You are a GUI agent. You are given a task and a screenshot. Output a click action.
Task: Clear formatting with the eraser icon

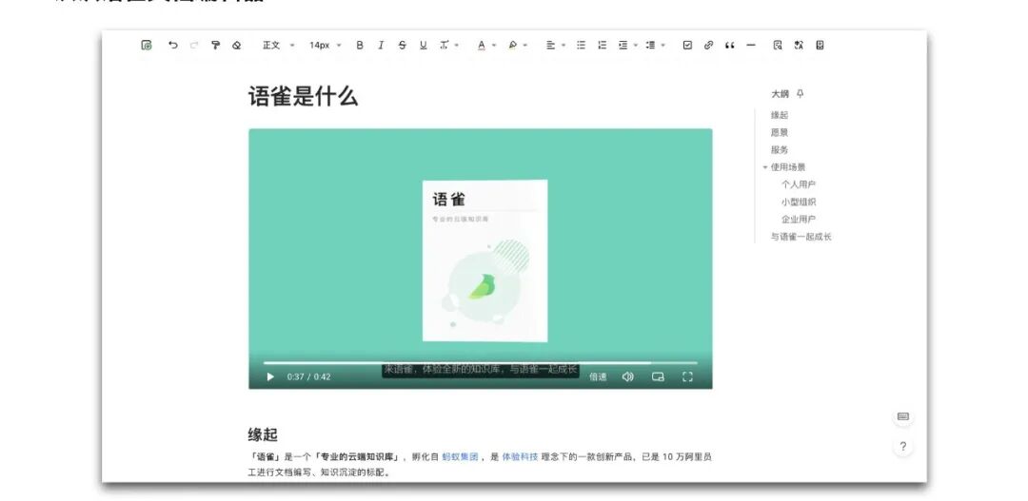pyautogui.click(x=237, y=46)
